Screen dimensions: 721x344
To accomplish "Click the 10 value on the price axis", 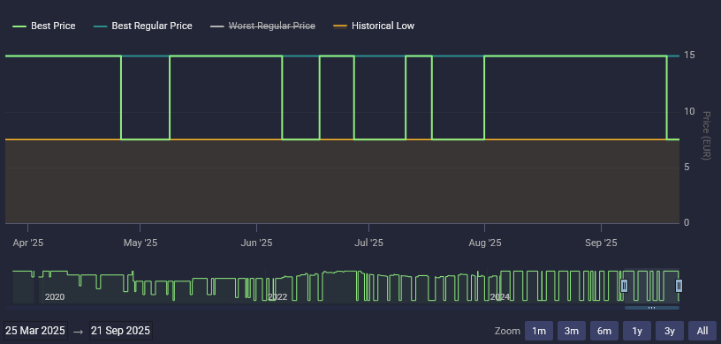I will (x=689, y=112).
